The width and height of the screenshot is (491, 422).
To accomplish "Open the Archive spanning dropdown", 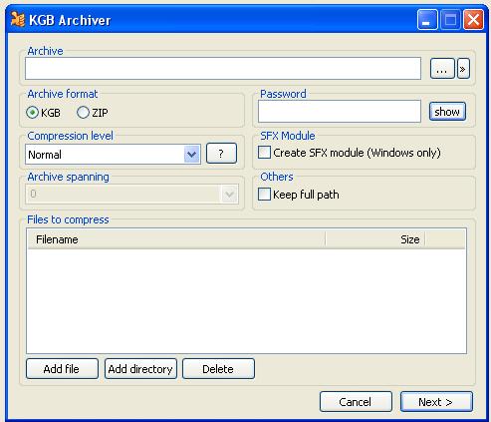I will pyautogui.click(x=229, y=194).
